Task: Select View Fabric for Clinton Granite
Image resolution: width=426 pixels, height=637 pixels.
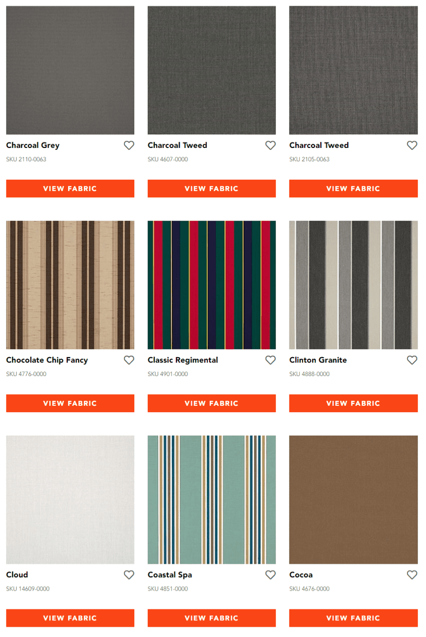Action: [x=354, y=403]
